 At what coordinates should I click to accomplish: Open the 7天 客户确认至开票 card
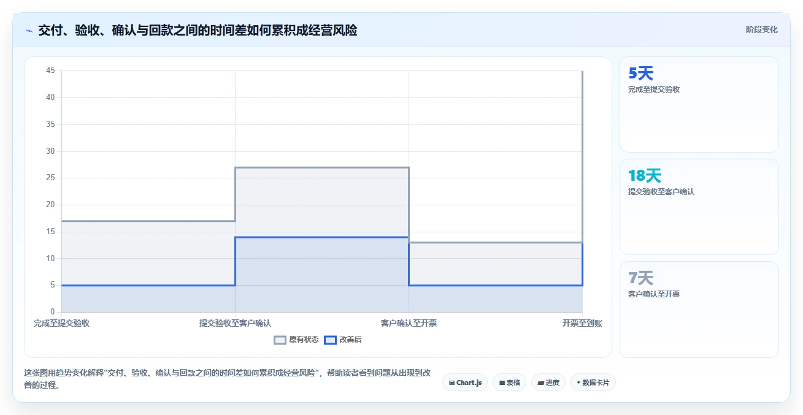[699, 310]
